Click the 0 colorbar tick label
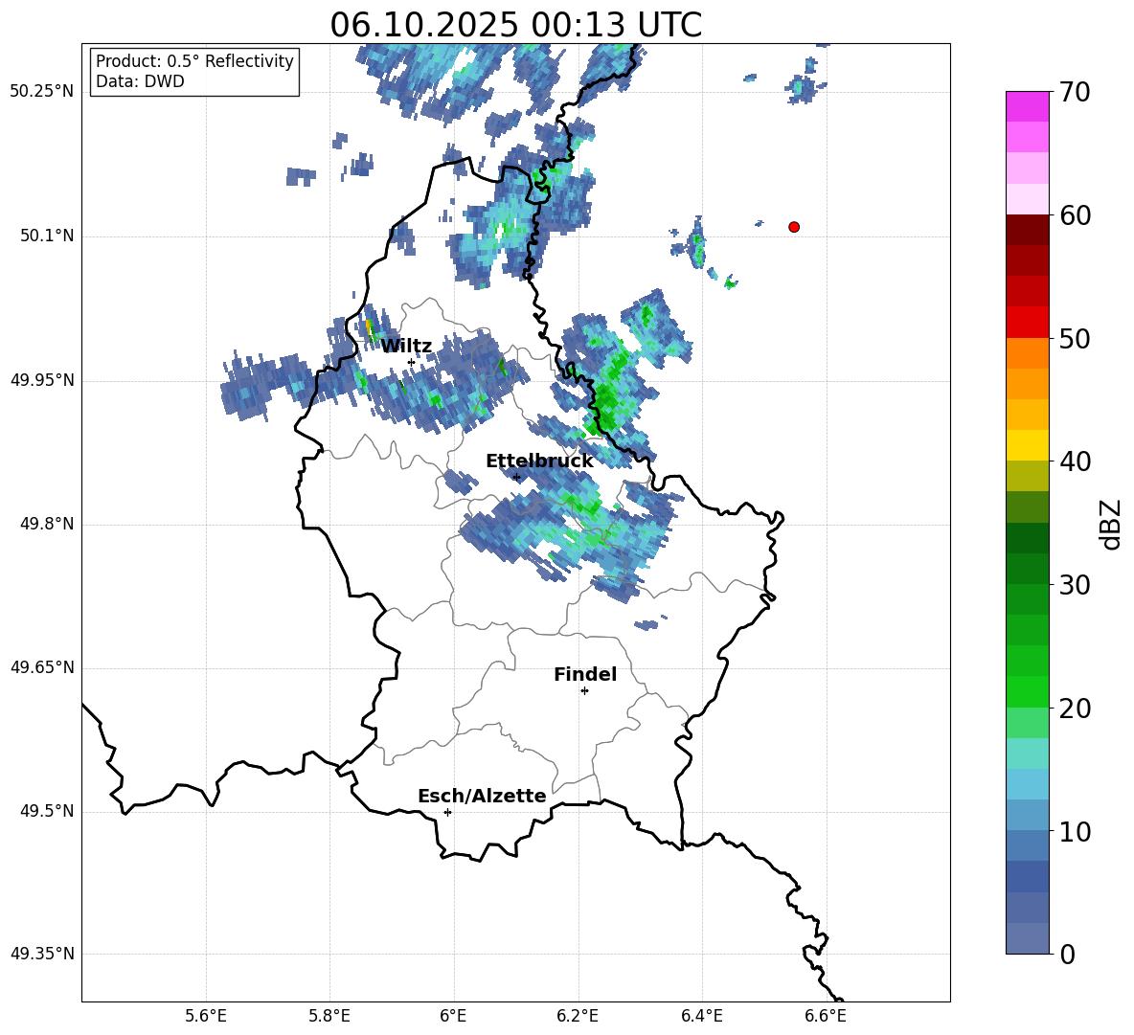 (1067, 955)
